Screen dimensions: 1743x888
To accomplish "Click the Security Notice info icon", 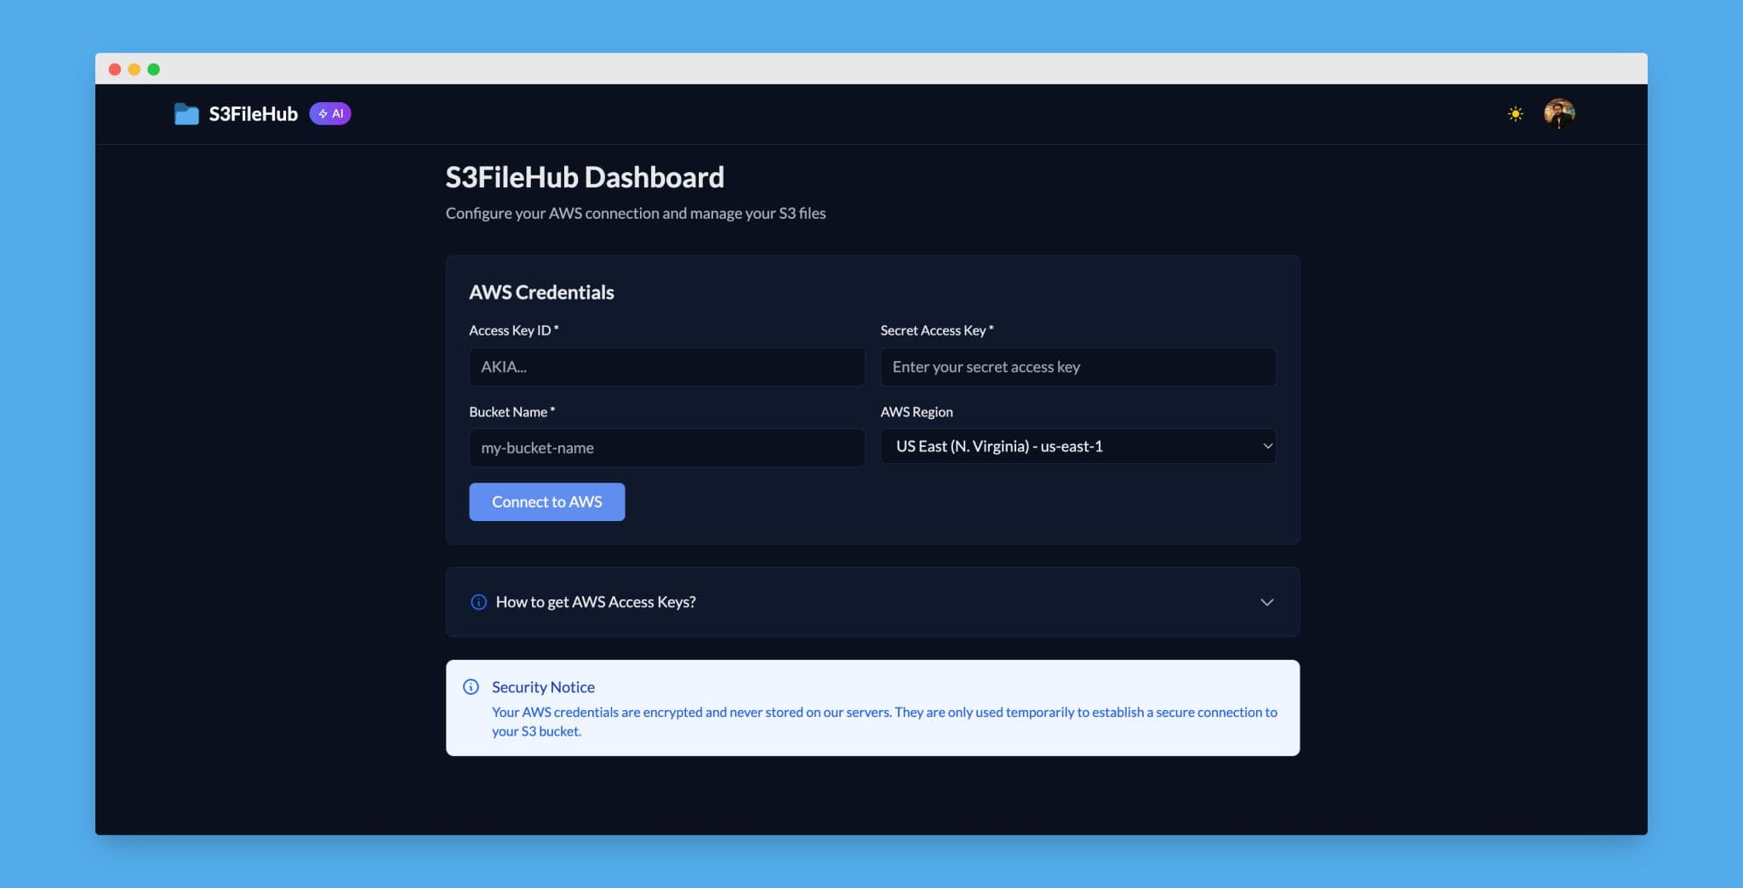I will (x=471, y=687).
